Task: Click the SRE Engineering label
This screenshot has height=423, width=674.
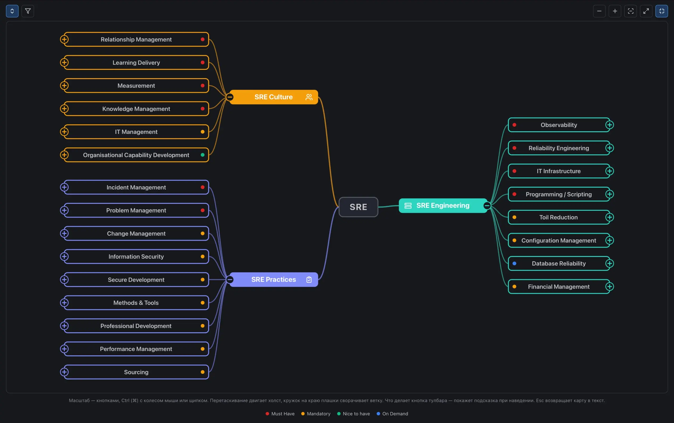Action: click(443, 206)
